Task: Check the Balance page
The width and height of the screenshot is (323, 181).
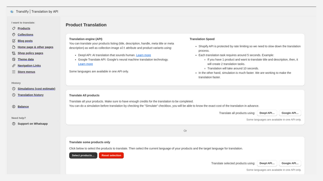Action: pyautogui.click(x=23, y=107)
